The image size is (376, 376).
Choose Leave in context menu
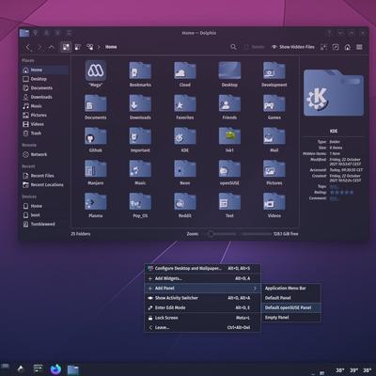click(x=202, y=327)
